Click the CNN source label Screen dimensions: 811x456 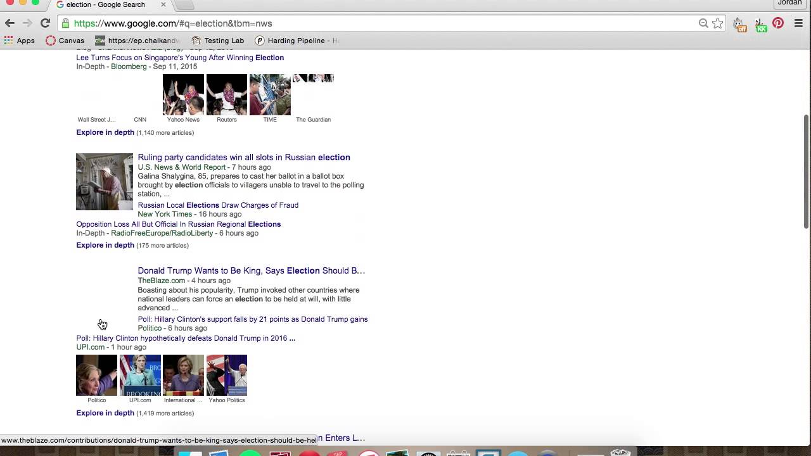(140, 120)
